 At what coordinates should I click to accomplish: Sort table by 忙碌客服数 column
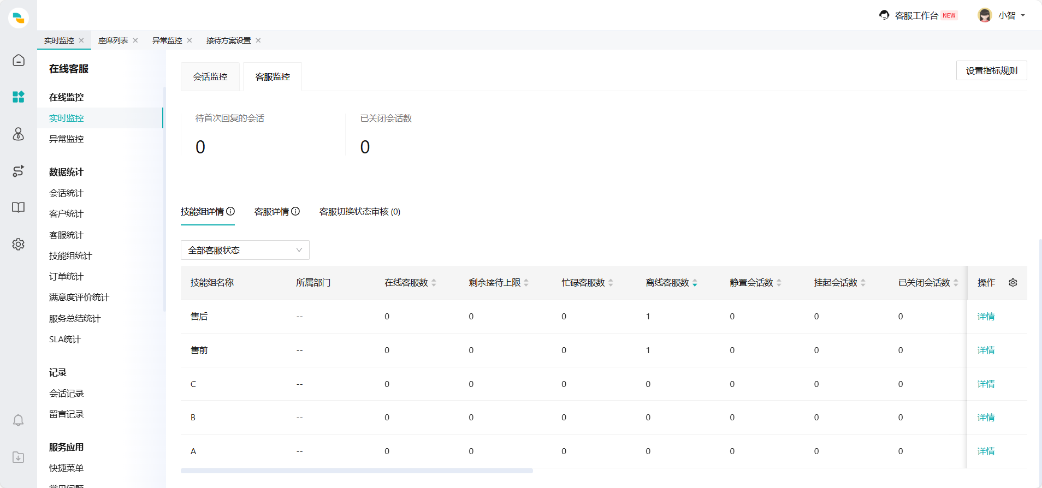point(611,283)
